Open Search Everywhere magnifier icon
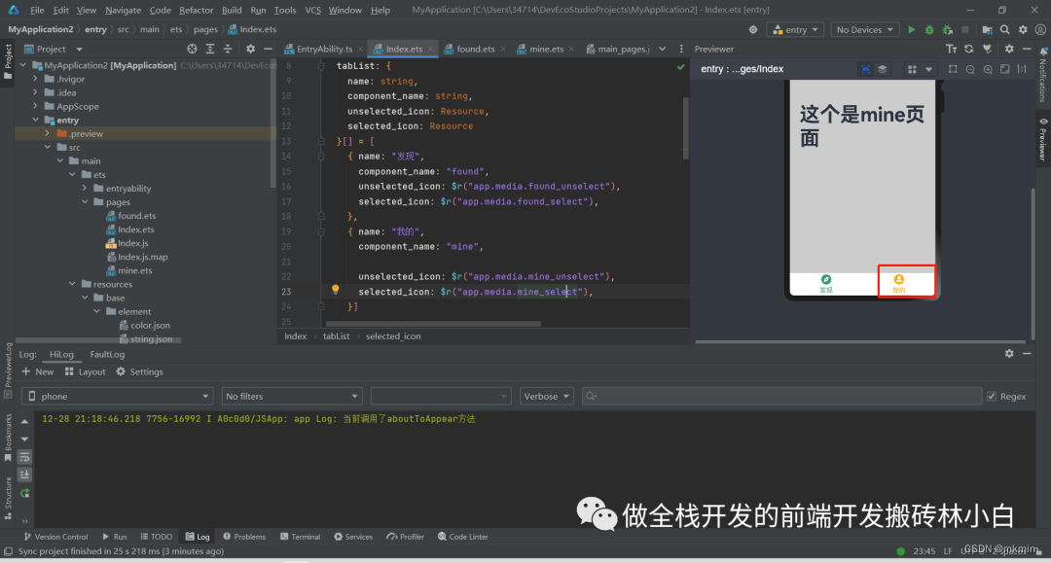Image resolution: width=1051 pixels, height=563 pixels. pyautogui.click(x=1004, y=29)
